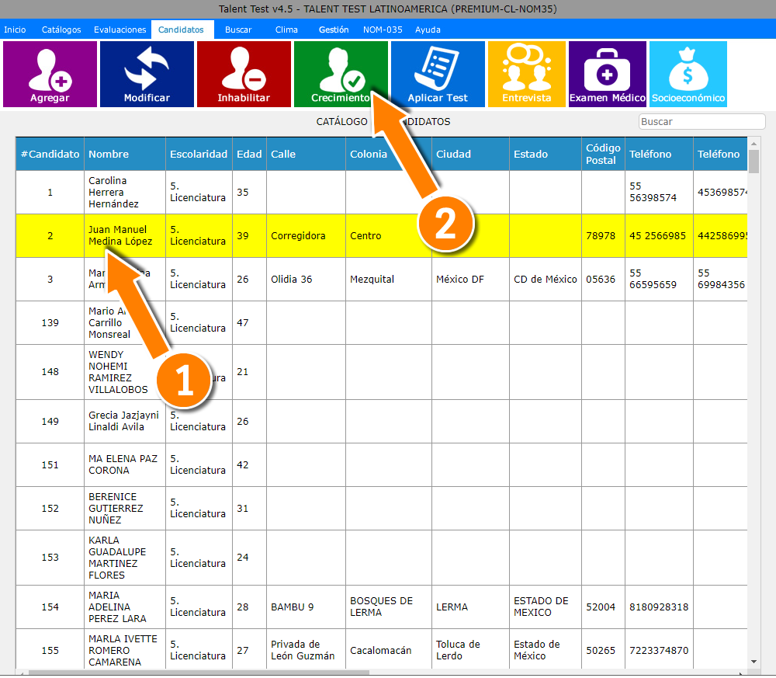Sort by the Nombre column header
Viewport: 776px width, 678px height.
point(125,154)
